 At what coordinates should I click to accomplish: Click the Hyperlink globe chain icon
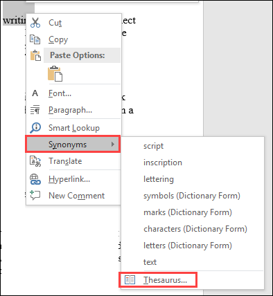coord(35,179)
